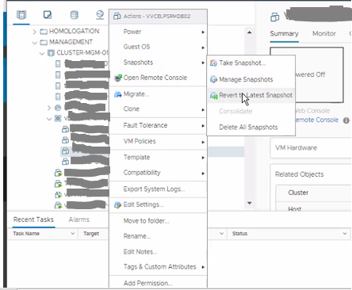The width and height of the screenshot is (352, 290).
Task: Open the Hosts and Clusters view icon
Action: click(21, 15)
